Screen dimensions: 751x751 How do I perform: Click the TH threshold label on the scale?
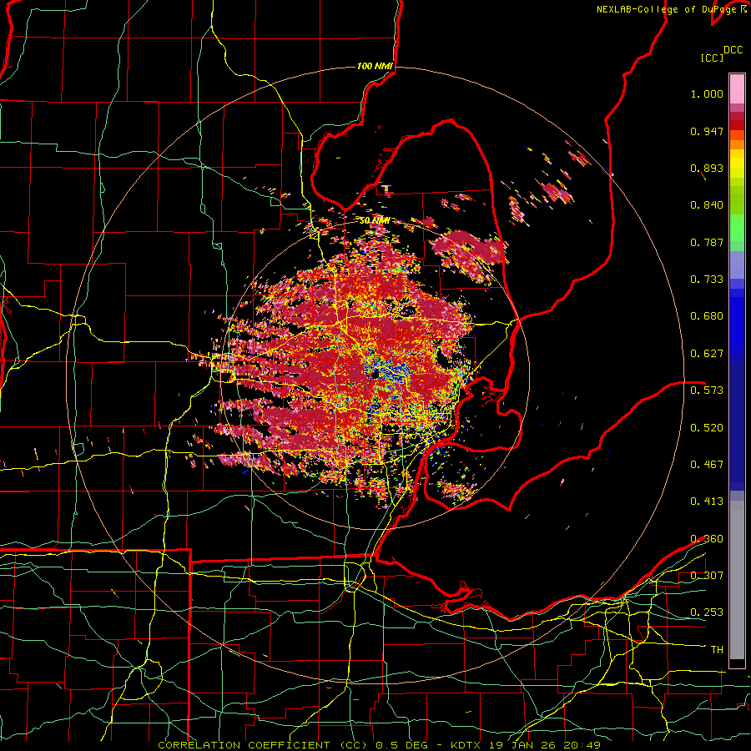(717, 650)
